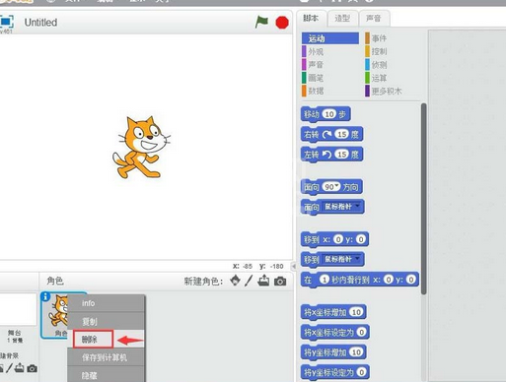Viewport: 506px width, 382px height.
Task: Click the 移动 10 步 block
Action: click(325, 114)
